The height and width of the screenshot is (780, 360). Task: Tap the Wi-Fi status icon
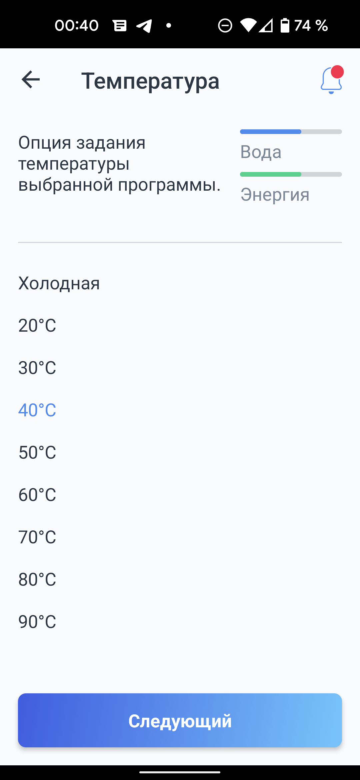click(248, 26)
